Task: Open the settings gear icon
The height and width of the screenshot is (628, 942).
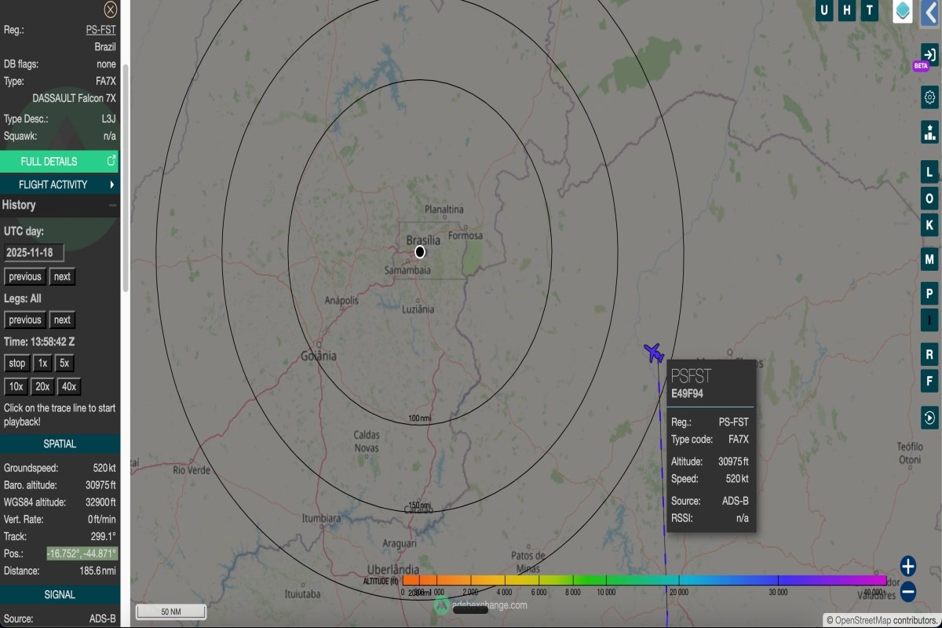Action: pos(929,97)
